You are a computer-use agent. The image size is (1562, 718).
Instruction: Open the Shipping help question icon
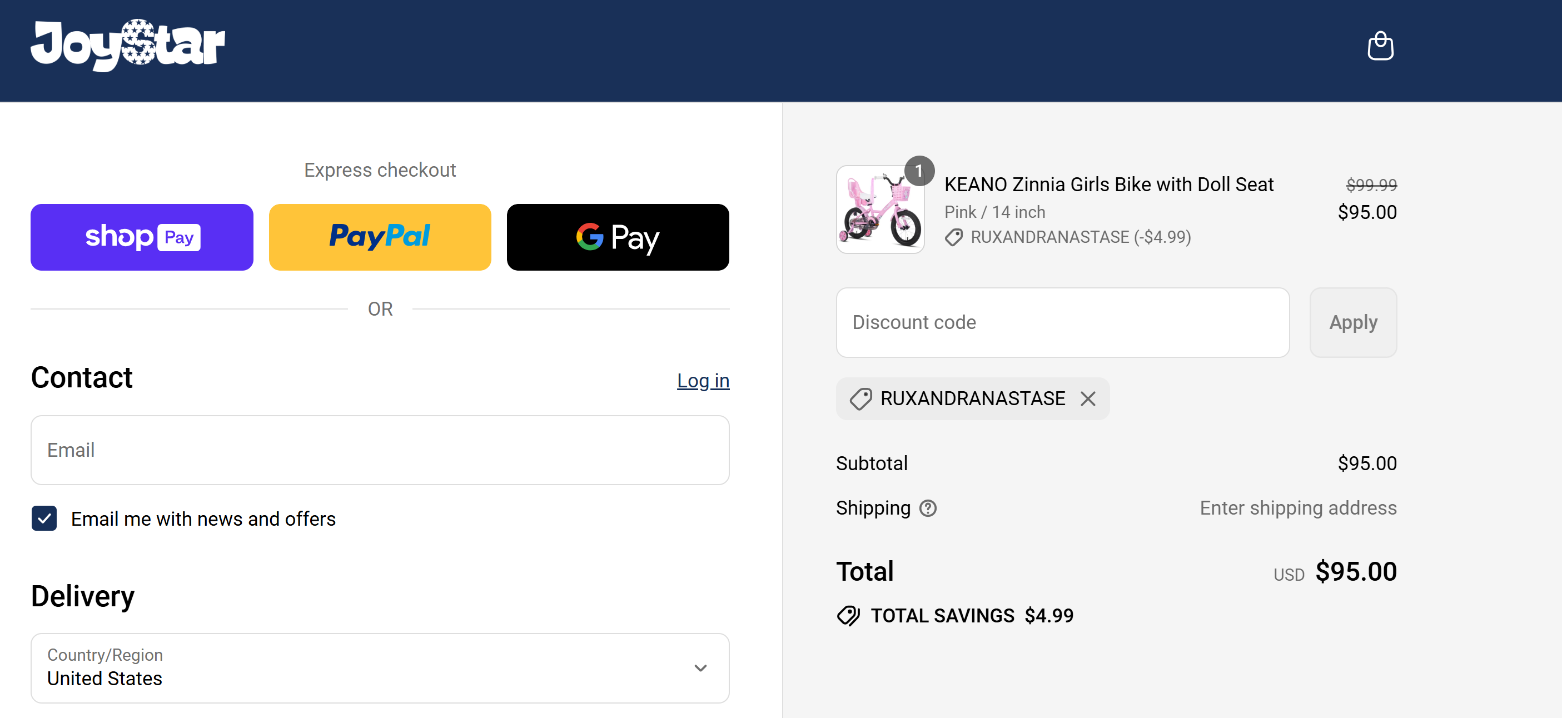(927, 508)
